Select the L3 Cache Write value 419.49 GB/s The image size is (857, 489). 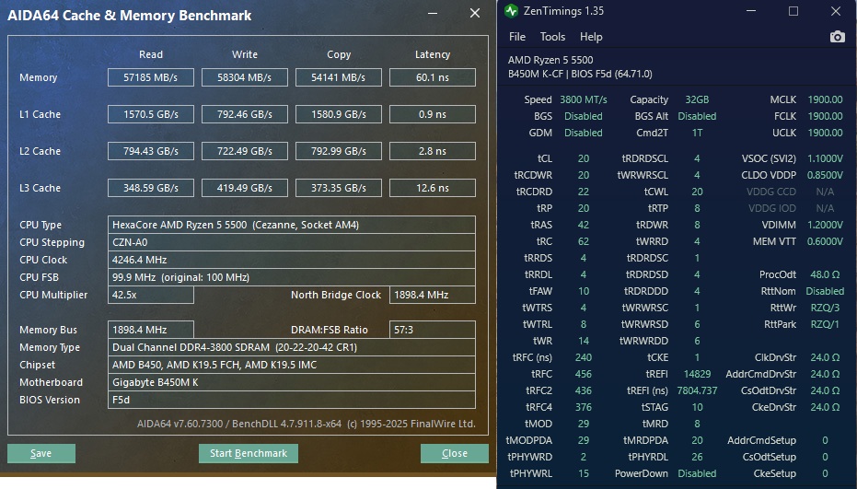pos(244,188)
